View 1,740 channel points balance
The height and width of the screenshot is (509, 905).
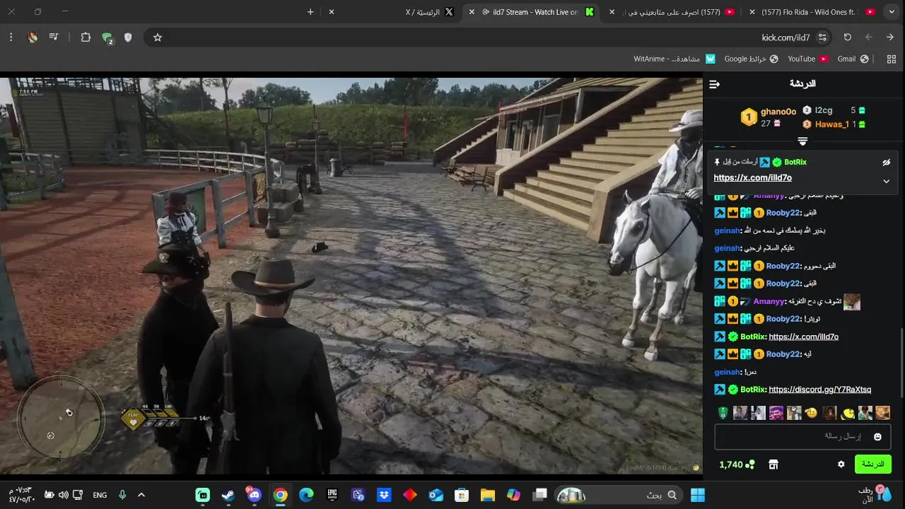tap(737, 464)
